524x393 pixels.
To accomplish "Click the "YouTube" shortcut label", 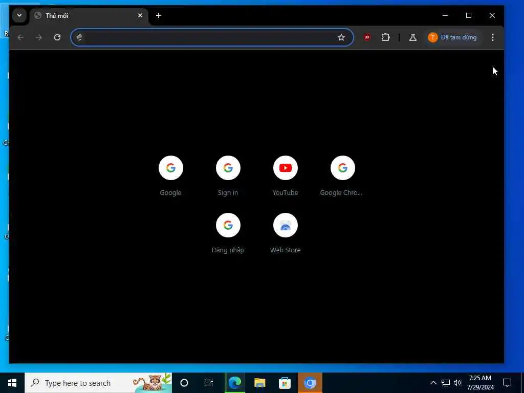I will (x=285, y=193).
